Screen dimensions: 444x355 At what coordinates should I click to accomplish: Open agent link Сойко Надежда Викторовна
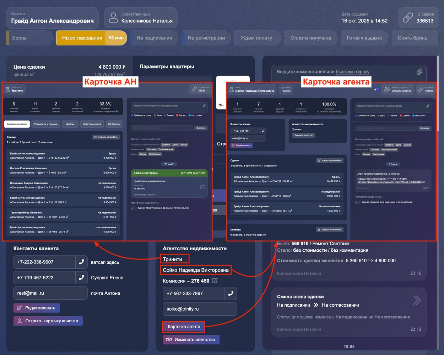tap(196, 270)
